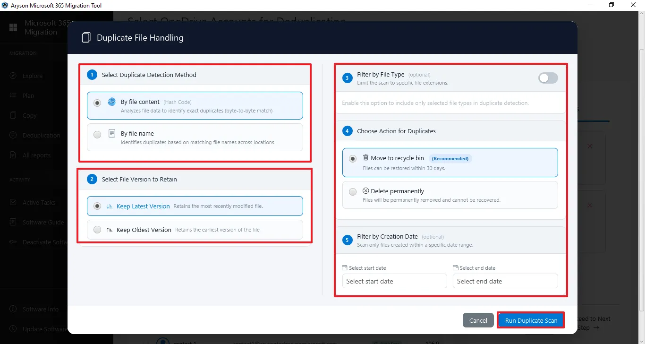Screen dimensions: 645x344
Task: Click the Plan icon in background sidebar
Action: coord(13,95)
